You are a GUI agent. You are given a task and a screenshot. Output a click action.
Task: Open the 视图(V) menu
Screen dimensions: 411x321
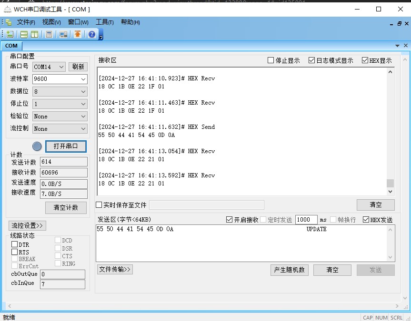click(x=51, y=22)
